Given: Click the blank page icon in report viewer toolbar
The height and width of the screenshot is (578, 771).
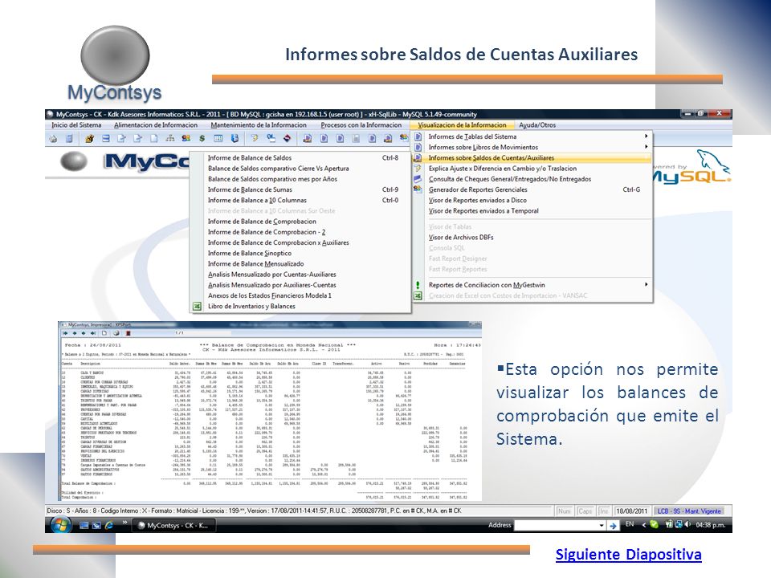Looking at the screenshot, I should (x=104, y=333).
